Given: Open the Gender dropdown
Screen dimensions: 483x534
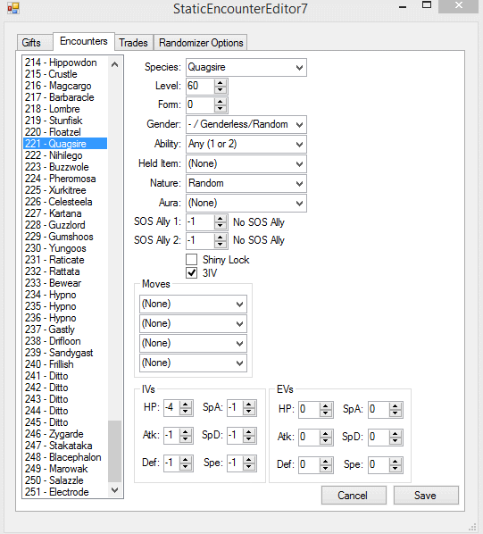Looking at the screenshot, I should pos(299,125).
